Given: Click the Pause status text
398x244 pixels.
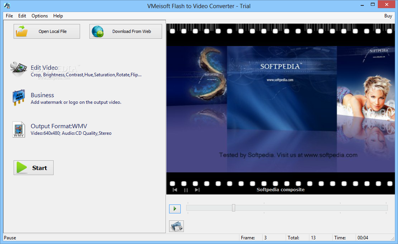Looking at the screenshot, I should [10, 238].
